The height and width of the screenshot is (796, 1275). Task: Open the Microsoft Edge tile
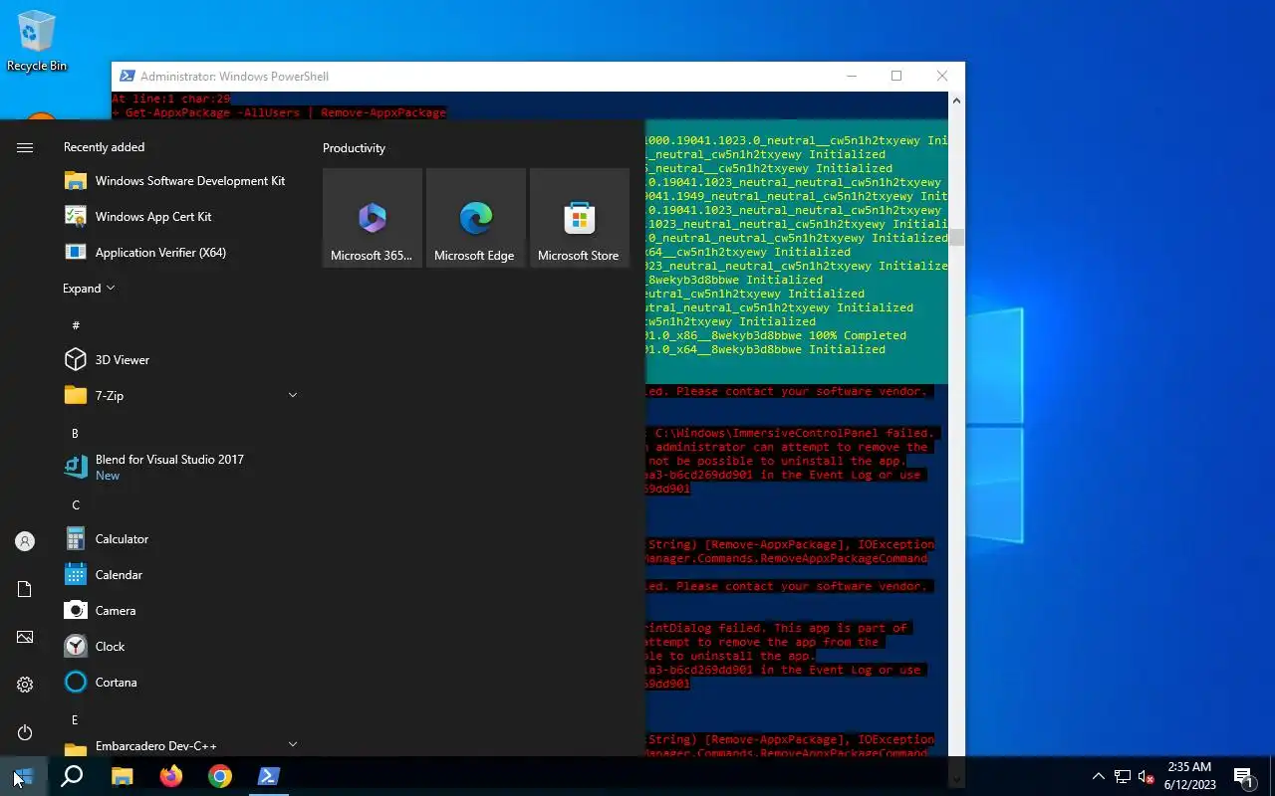tap(476, 218)
